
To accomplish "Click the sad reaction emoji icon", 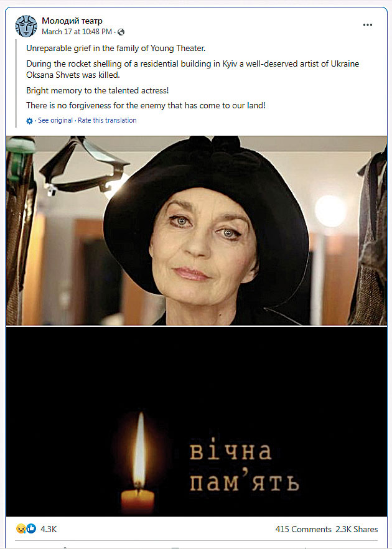I will [x=21, y=528].
